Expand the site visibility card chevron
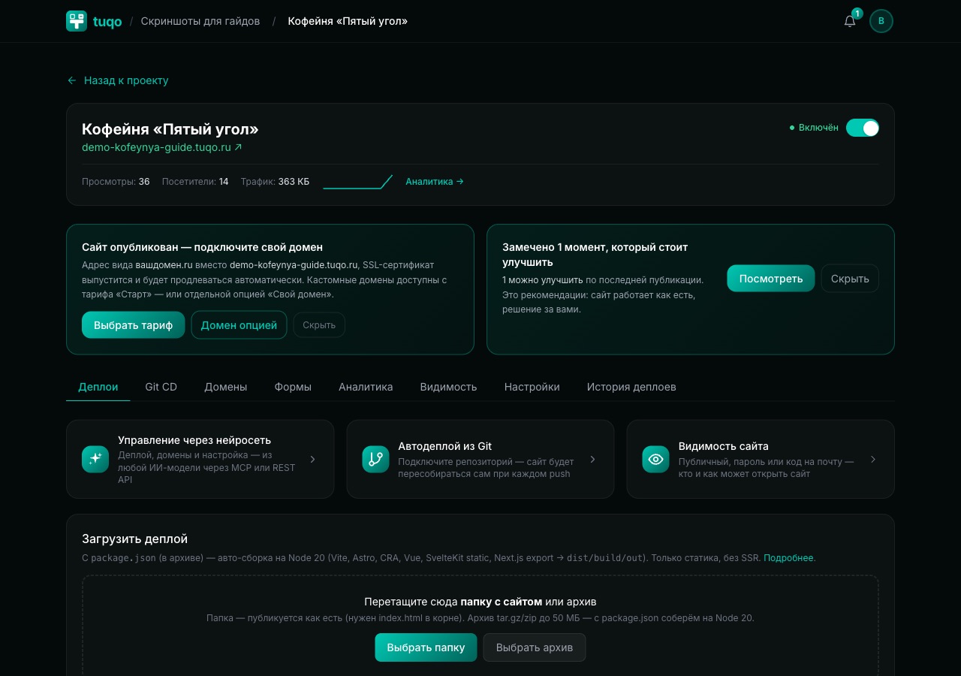The image size is (961, 676). pos(873,459)
